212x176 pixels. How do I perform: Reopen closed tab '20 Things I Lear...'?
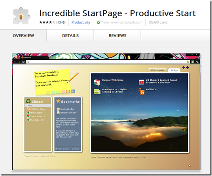tap(36, 109)
